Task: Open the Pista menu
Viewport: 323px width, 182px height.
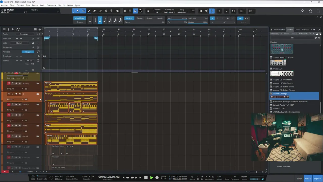Action: (28, 5)
